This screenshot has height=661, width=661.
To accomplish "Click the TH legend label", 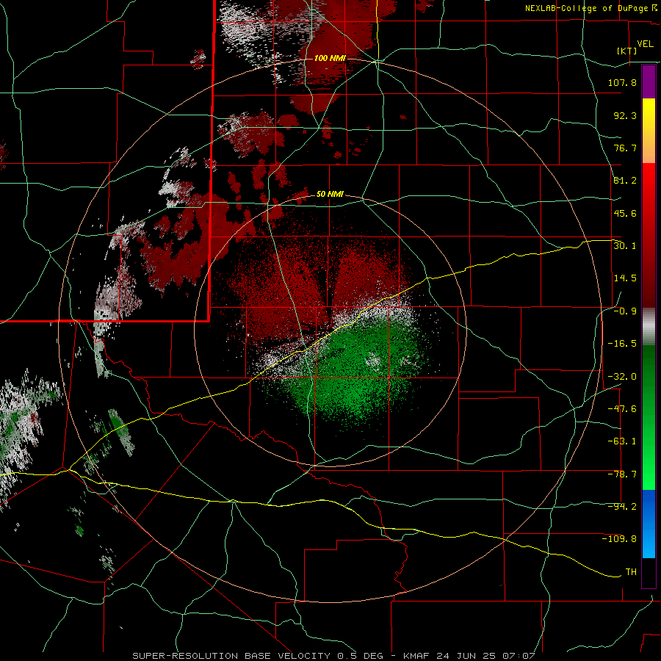I will pyautogui.click(x=631, y=572).
